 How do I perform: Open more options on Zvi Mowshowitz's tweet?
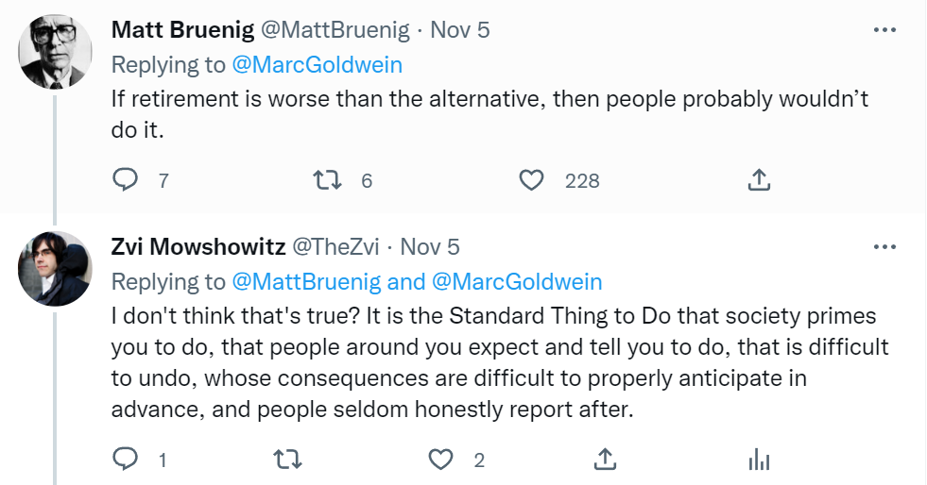click(x=884, y=247)
